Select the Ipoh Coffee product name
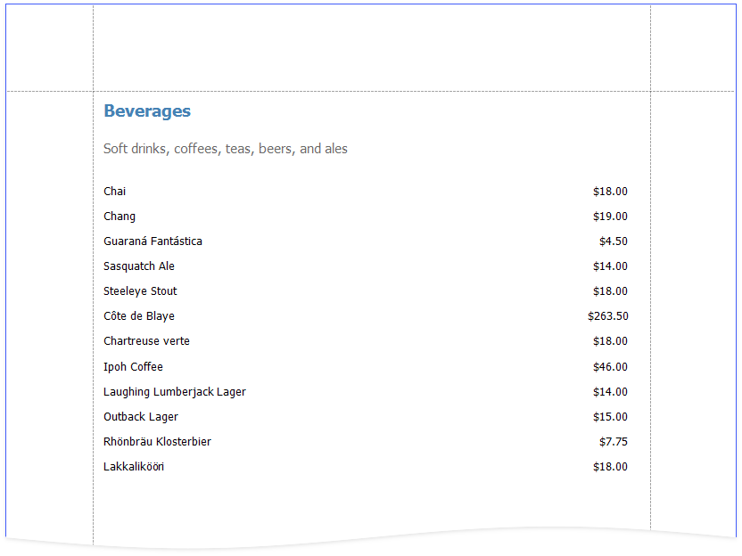Screen dimensions: 742x556 click(x=133, y=367)
